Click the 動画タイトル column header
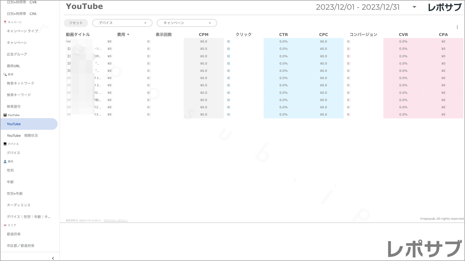This screenshot has width=465, height=261. coord(78,35)
